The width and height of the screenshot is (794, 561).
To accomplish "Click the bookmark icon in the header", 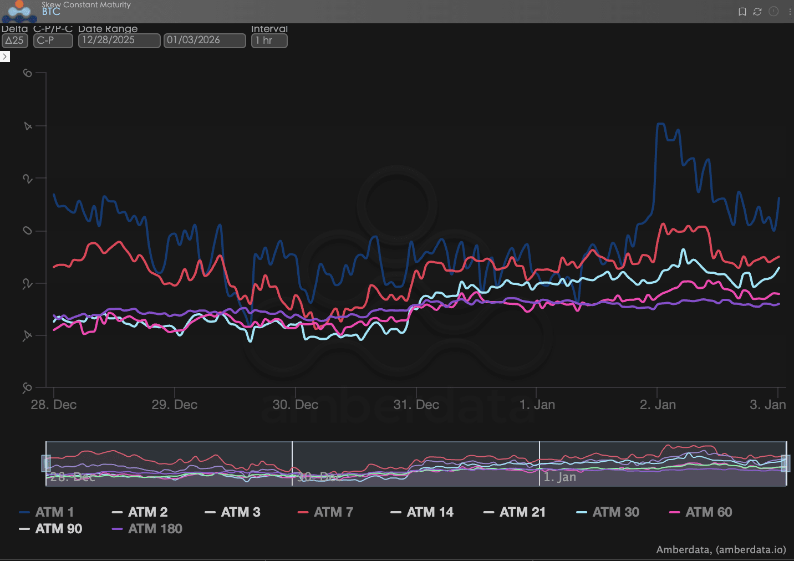I will click(x=742, y=12).
